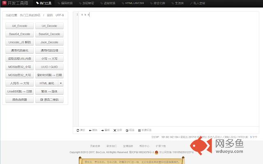Open the 颜色选择器 color picker
The height and width of the screenshot is (164, 263).
point(19,99)
